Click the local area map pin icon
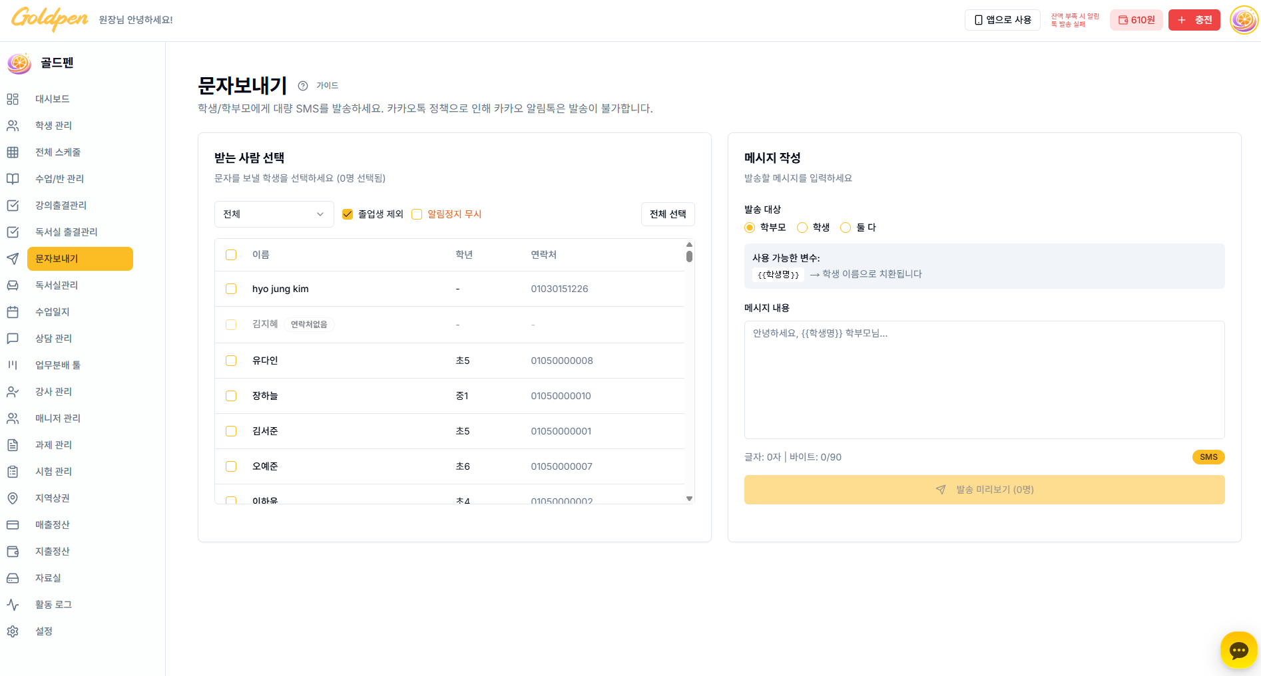 (x=13, y=498)
